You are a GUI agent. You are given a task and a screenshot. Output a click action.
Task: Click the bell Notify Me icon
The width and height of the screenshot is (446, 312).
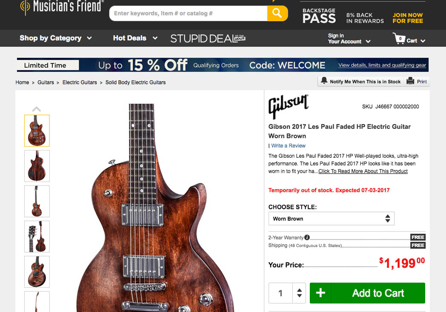coord(324,81)
